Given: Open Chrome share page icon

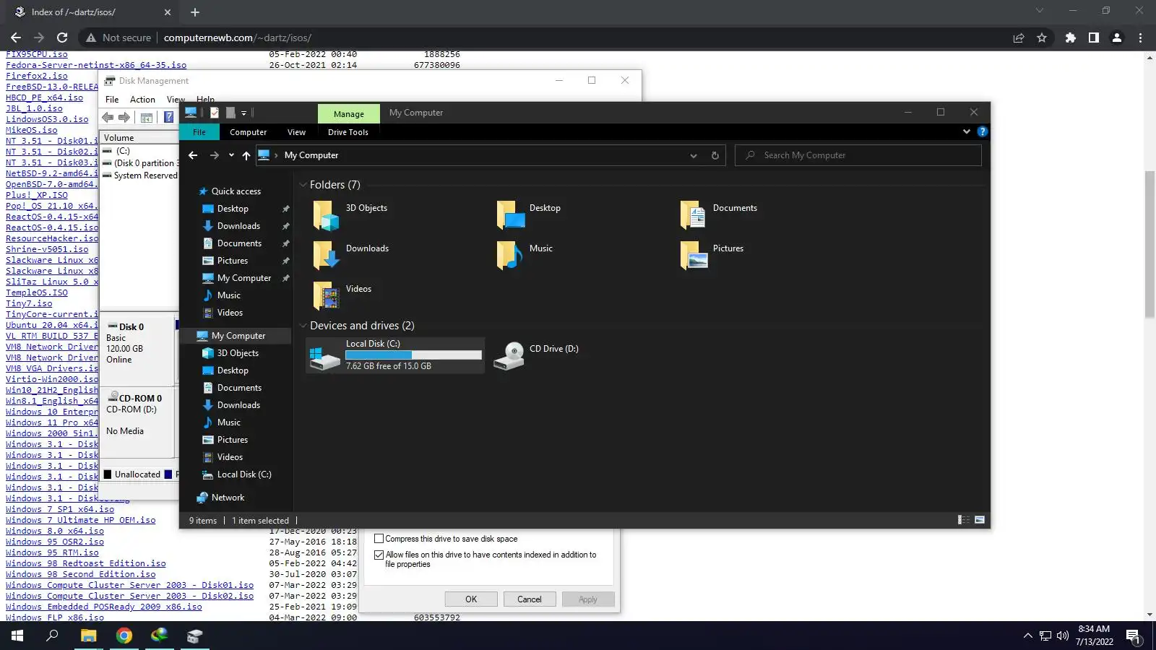Looking at the screenshot, I should pyautogui.click(x=1019, y=38).
